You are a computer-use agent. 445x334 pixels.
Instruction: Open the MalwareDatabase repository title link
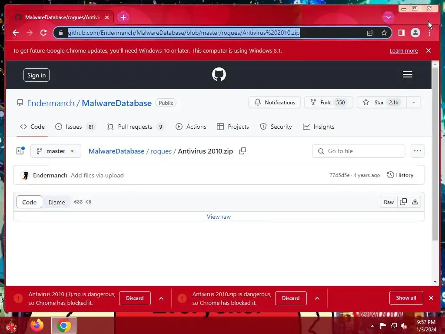pyautogui.click(x=116, y=103)
